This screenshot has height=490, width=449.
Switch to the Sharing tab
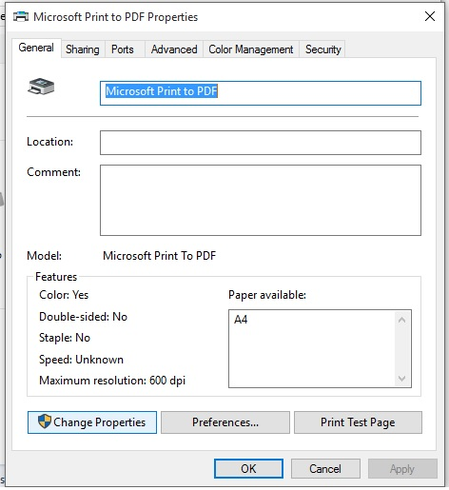[x=83, y=49]
